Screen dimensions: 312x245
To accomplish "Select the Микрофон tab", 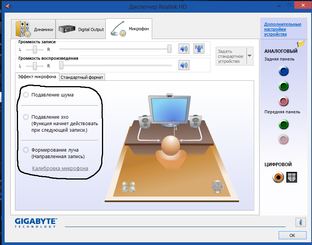I will tap(129, 29).
